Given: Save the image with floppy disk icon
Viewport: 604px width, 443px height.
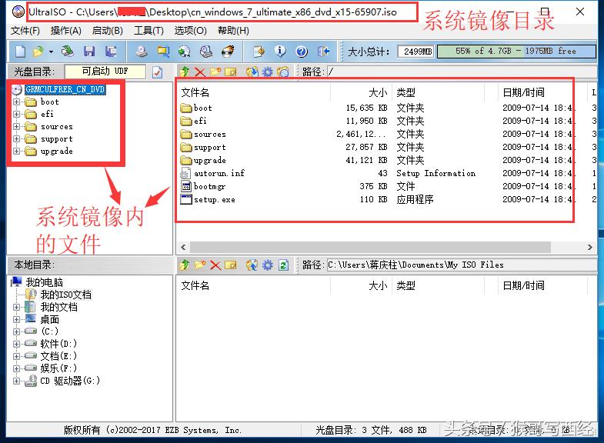Looking at the screenshot, I should coord(89,52).
